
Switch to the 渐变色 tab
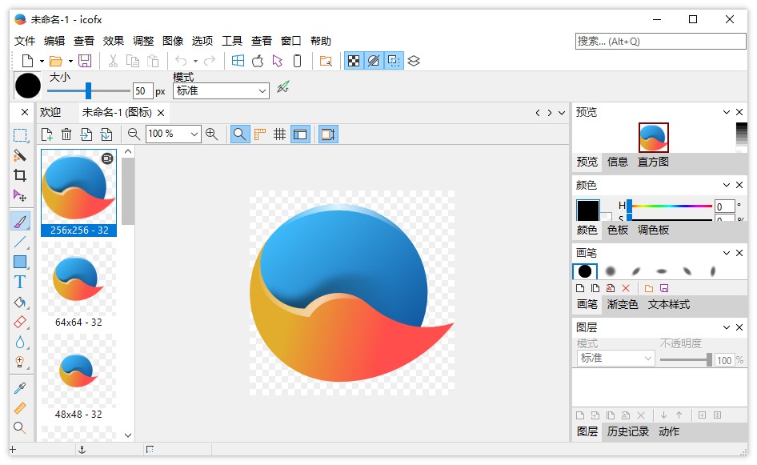[x=624, y=305]
